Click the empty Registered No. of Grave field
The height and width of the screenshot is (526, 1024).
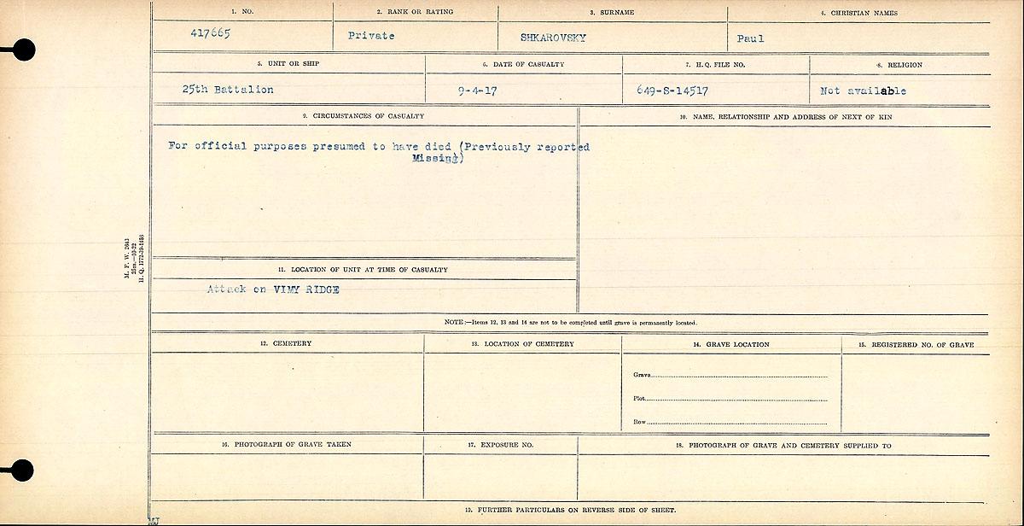(x=915, y=392)
